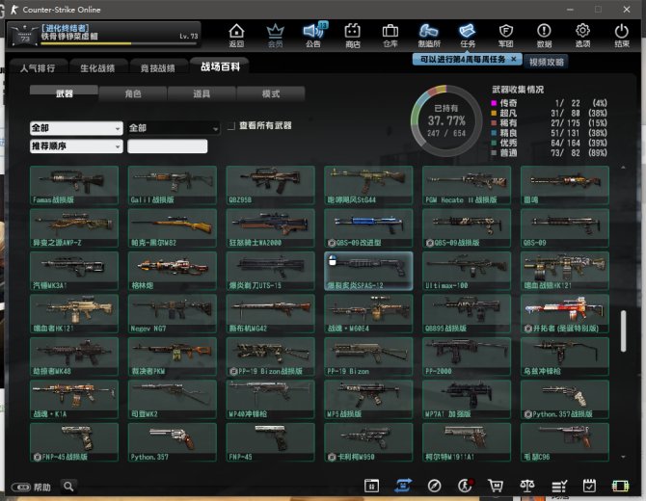The image size is (646, 501).
Task: Click the bottom bar compass icon
Action: (x=434, y=486)
